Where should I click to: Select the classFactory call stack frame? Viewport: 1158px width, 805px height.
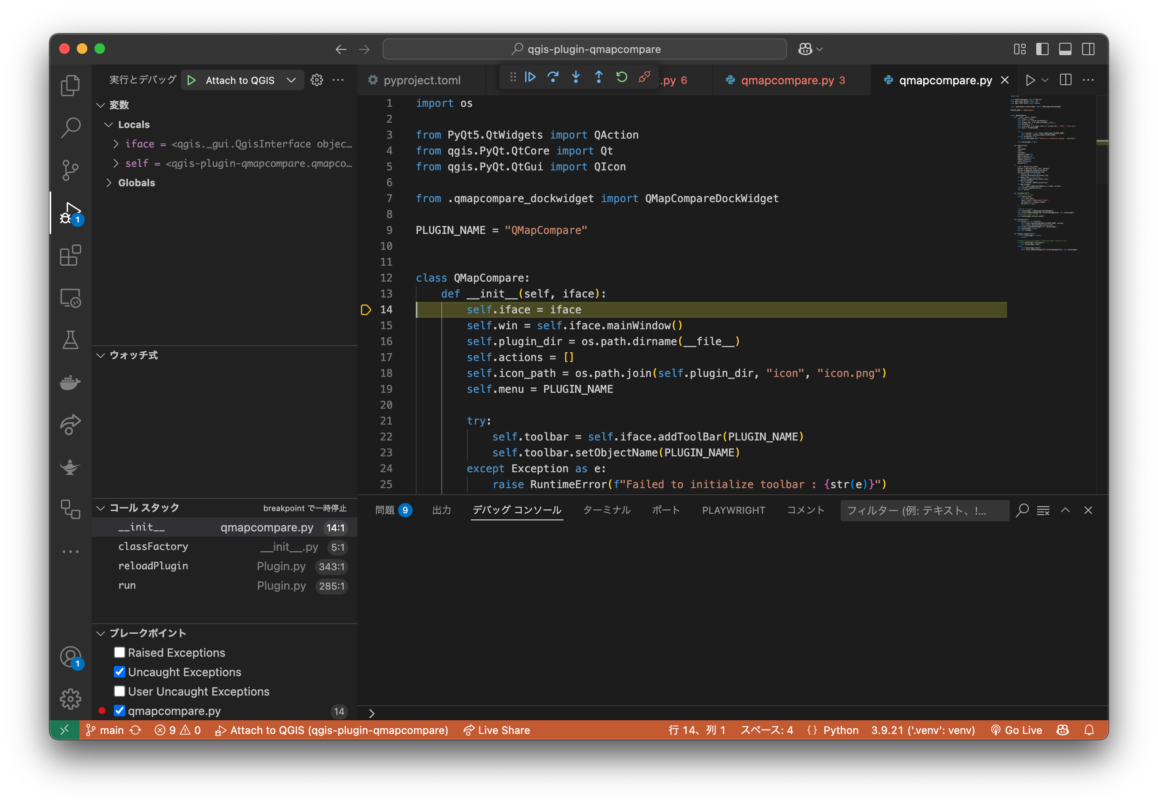pos(153,547)
